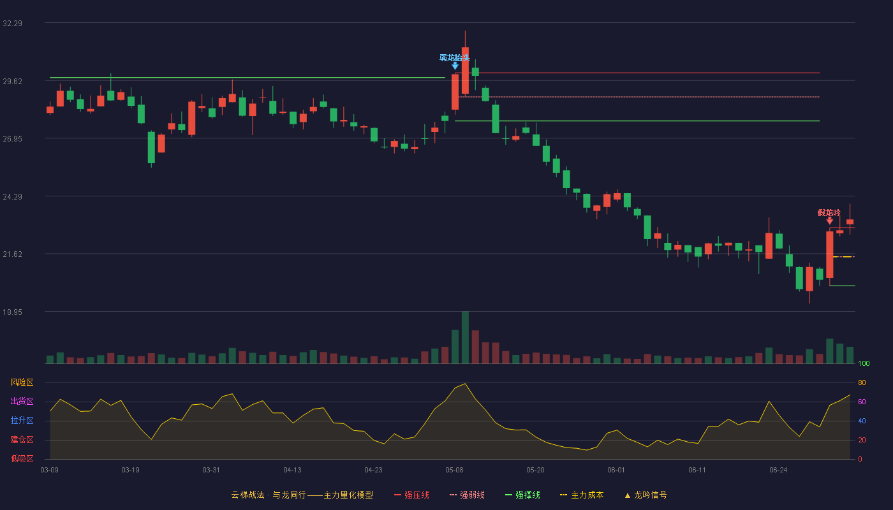893x510 pixels.
Task: Click the red down-arrow 假龙吟 marker
Action: (829, 221)
